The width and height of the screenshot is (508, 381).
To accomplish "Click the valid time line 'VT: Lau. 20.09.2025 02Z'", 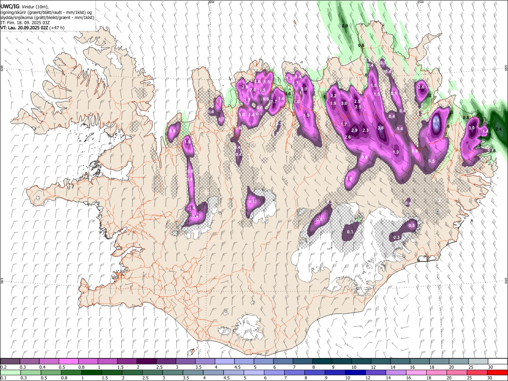I will [x=24, y=28].
